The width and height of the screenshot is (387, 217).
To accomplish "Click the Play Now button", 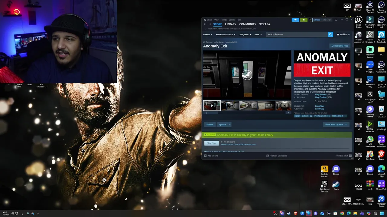I will pyautogui.click(x=212, y=143).
